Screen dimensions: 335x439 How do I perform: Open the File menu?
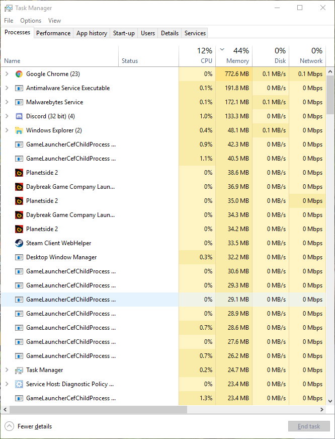[9, 21]
